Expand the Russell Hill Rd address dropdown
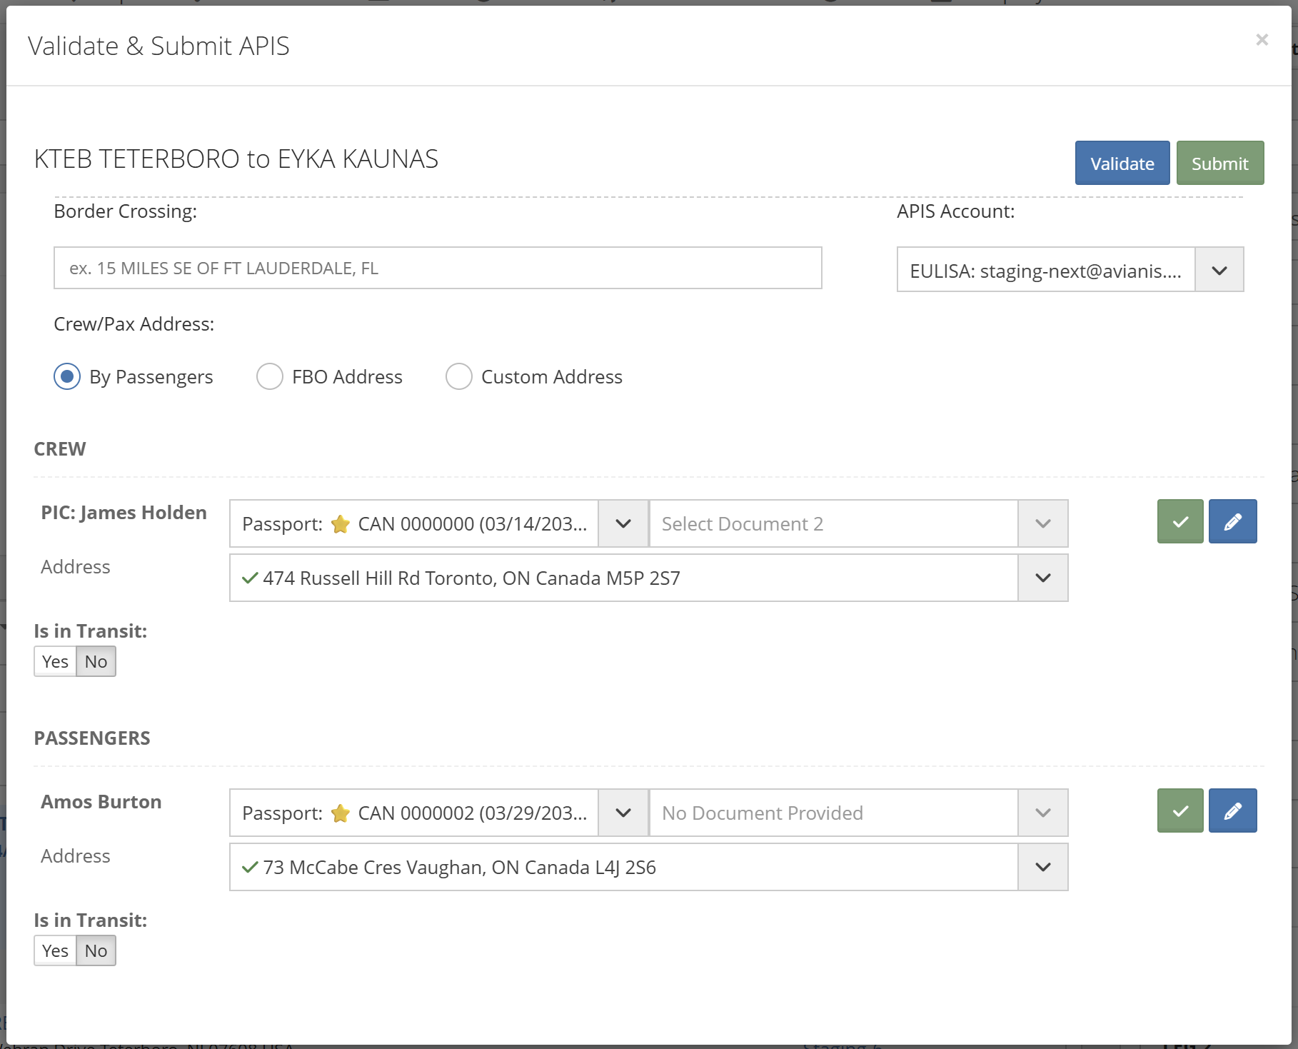1298x1049 pixels. coord(1042,578)
